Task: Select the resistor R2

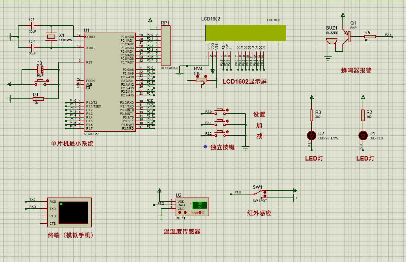Action: coord(363,115)
